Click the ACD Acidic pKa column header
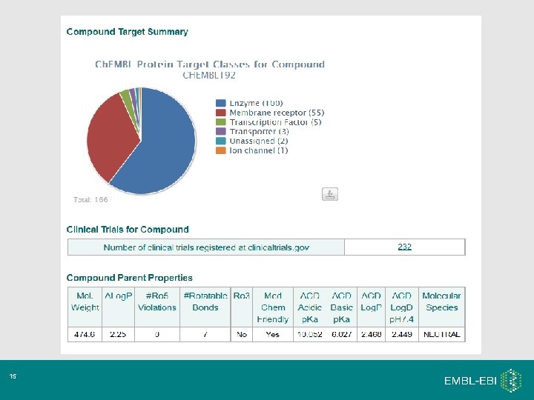The image size is (534, 400). point(309,307)
